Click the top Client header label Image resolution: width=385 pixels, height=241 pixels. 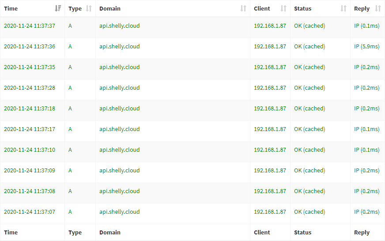[x=262, y=8]
